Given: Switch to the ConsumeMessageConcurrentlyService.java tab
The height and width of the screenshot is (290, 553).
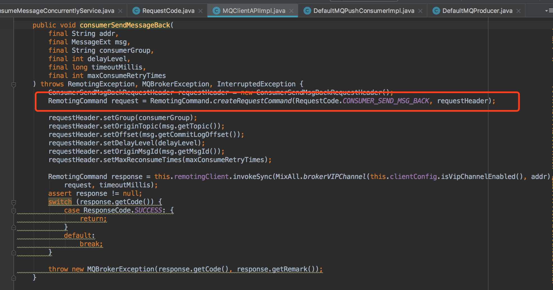Looking at the screenshot, I should tap(57, 11).
